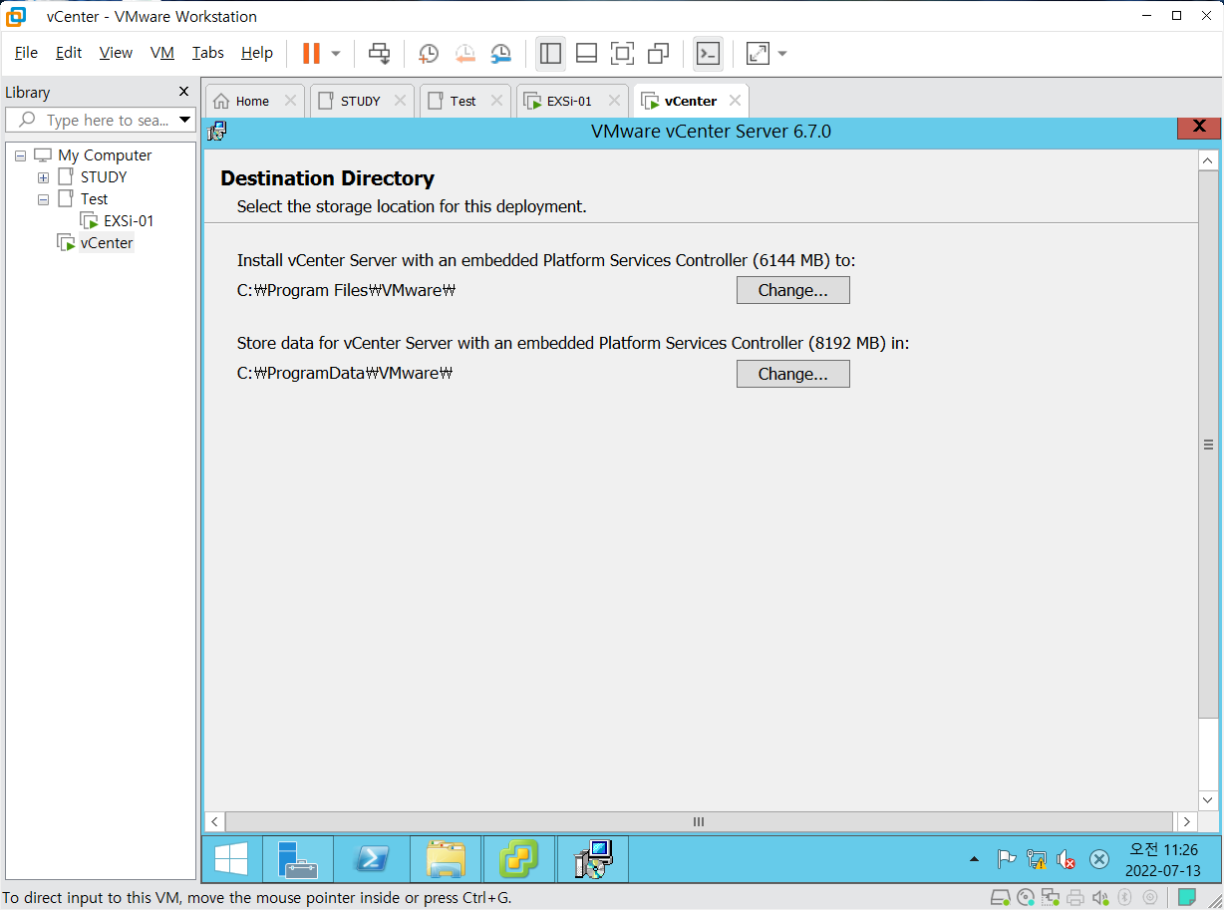1224x910 pixels.
Task: Revert the VM to its previous snapshot
Action: [x=464, y=53]
